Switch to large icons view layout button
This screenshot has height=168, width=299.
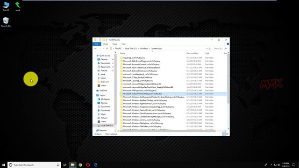pos(227,134)
